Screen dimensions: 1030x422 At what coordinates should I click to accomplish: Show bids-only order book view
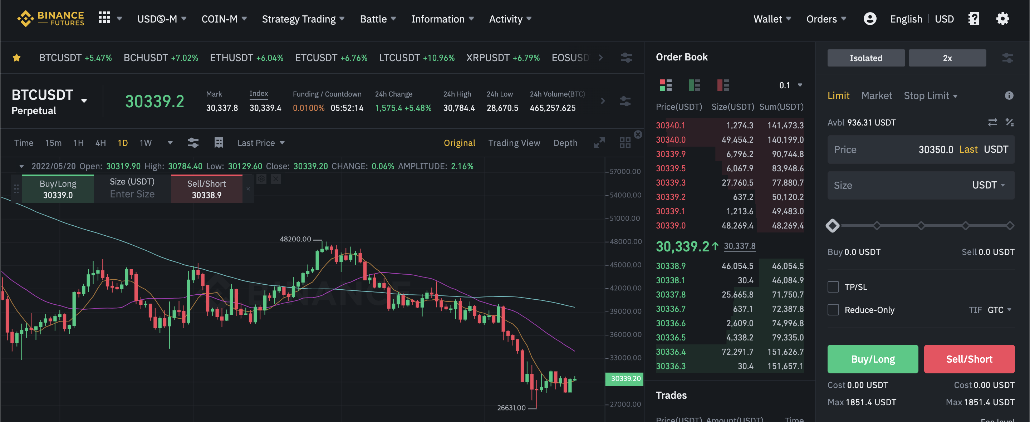pos(695,85)
